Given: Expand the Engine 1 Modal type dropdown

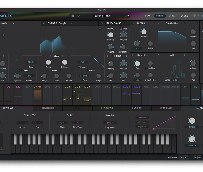Looking at the screenshot, I should (x=13, y=23).
